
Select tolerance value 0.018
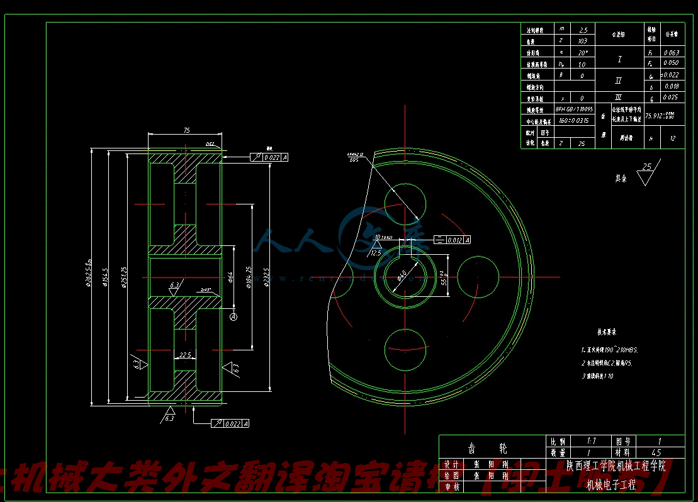(x=672, y=86)
